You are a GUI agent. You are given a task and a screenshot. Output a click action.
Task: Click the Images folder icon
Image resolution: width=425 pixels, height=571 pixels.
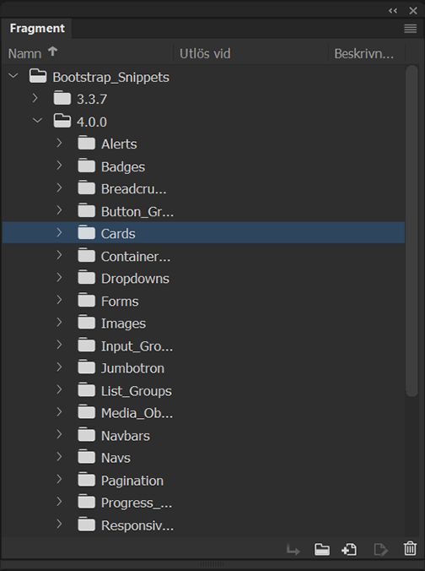pos(87,323)
